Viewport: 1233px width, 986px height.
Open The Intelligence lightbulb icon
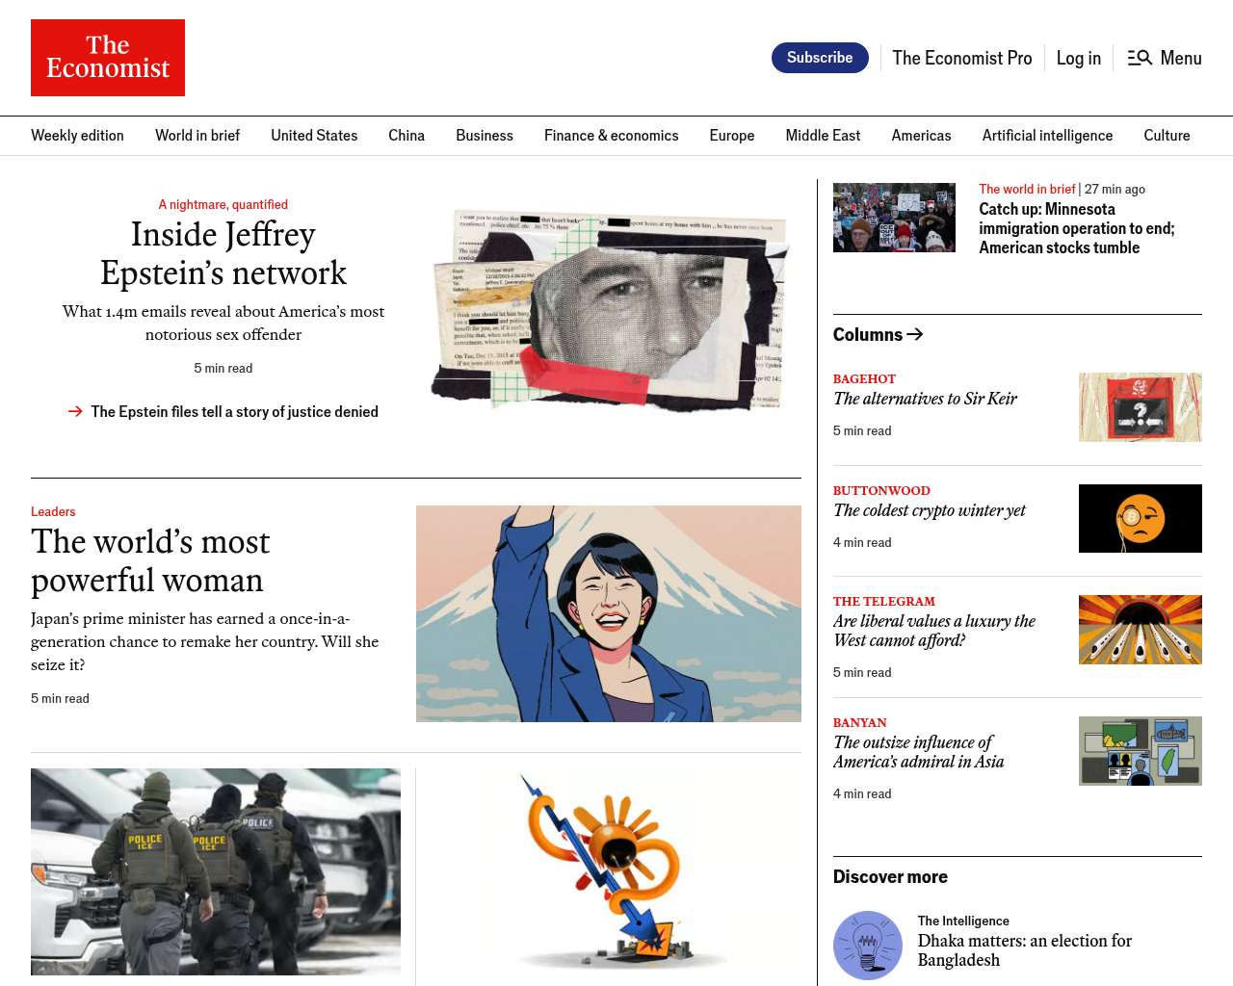(x=868, y=946)
